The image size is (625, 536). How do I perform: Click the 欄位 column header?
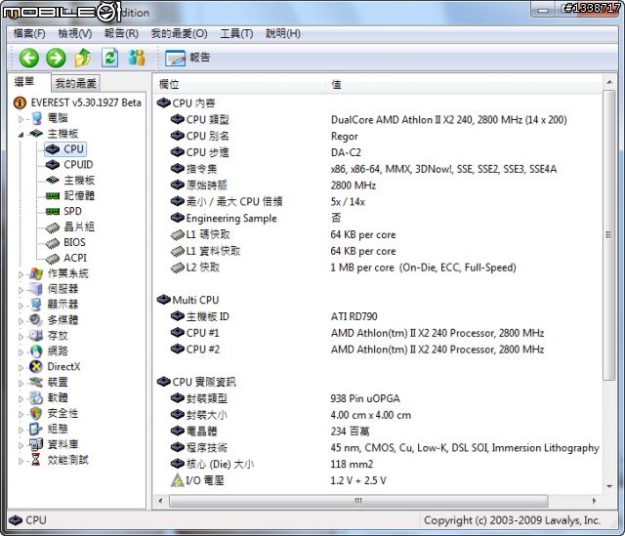[238, 85]
